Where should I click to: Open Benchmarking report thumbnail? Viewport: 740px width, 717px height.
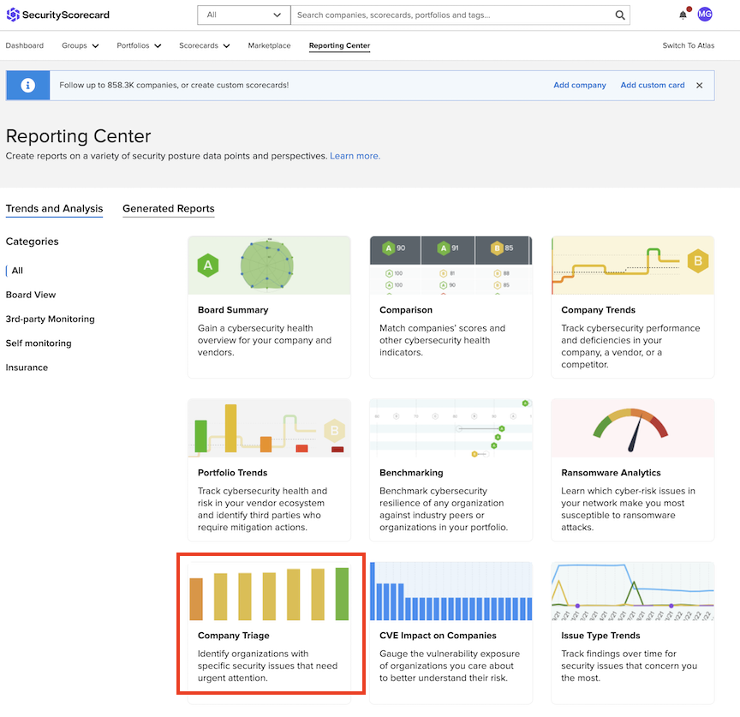(451, 428)
